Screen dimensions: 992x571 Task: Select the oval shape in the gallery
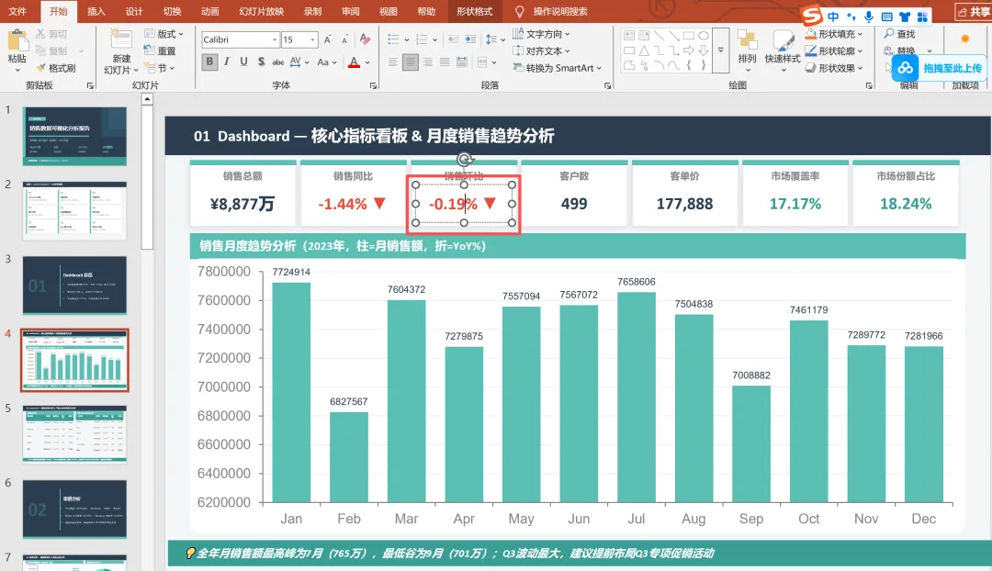(x=704, y=36)
